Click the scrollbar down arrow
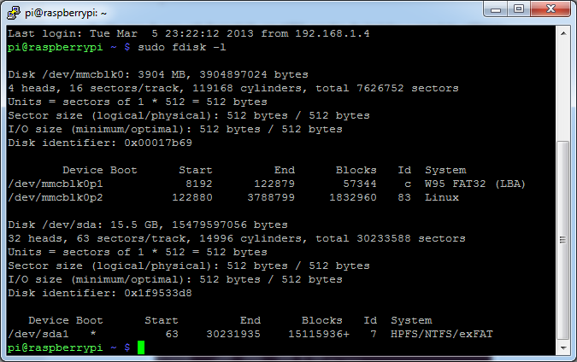Screen dimensions: 577x362 (562, 349)
